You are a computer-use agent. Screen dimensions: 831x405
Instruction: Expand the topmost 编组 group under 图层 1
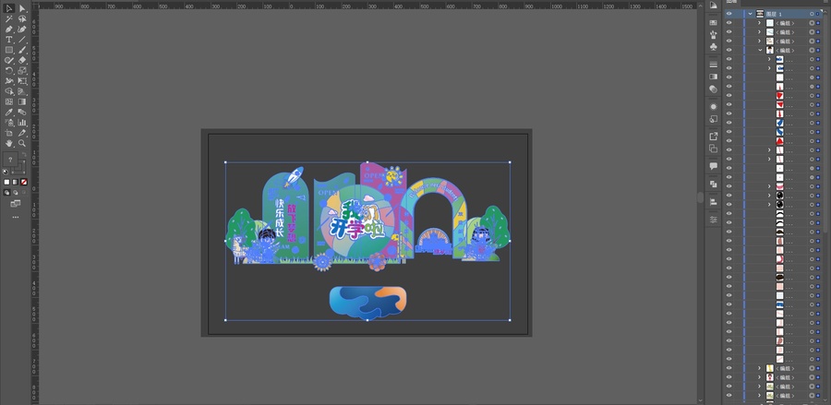[x=759, y=23]
